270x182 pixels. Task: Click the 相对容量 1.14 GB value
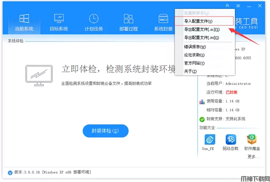click(x=233, y=110)
